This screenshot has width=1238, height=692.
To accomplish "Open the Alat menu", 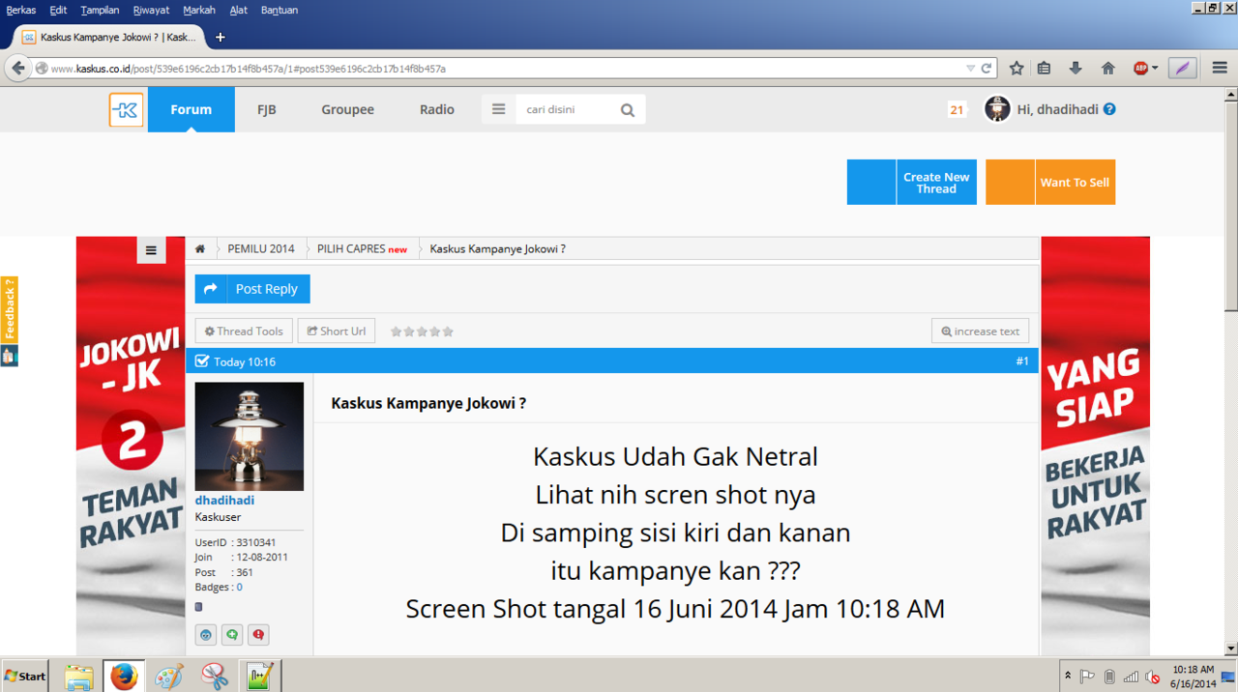I will 238,10.
